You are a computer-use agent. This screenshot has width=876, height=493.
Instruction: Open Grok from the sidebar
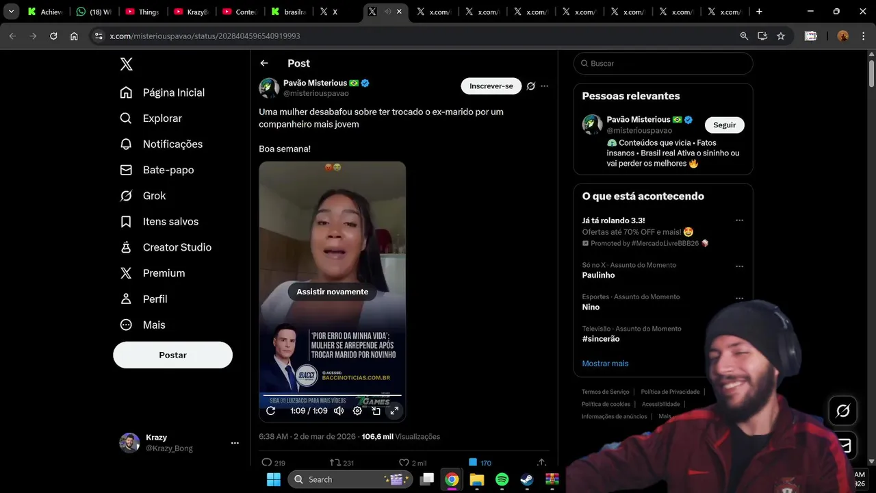point(142,196)
